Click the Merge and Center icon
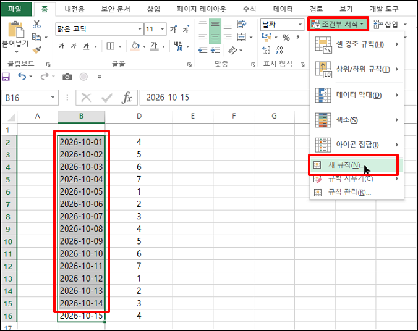 (x=242, y=37)
